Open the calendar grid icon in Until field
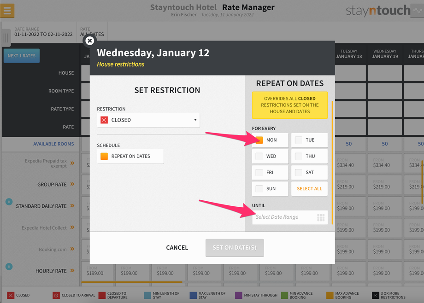 321,217
